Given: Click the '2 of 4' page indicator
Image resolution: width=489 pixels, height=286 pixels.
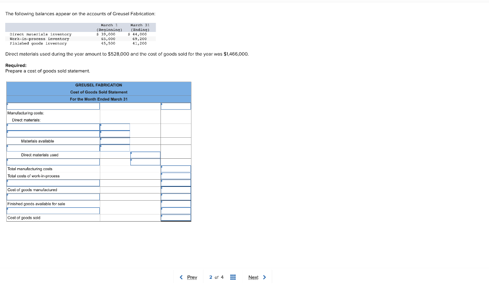Looking at the screenshot, I should (x=216, y=277).
